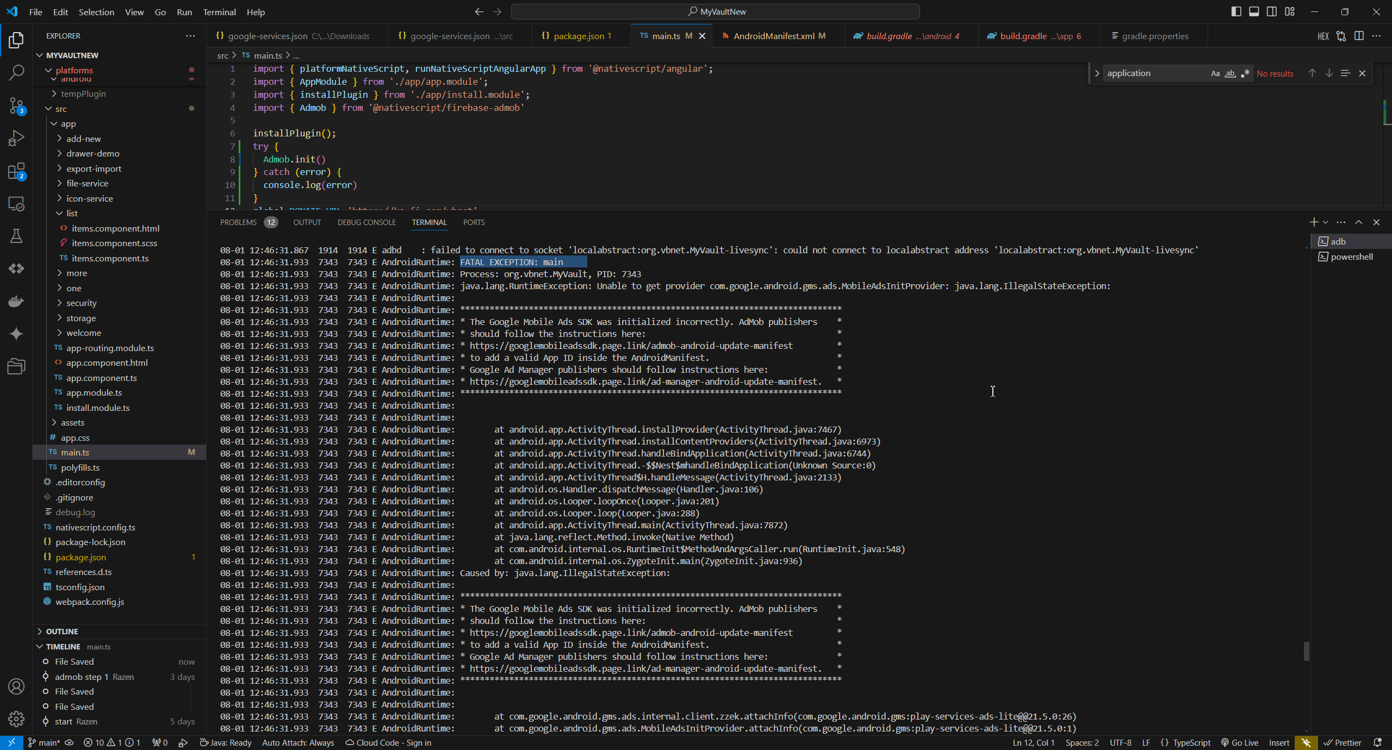Switch to the DEBUG CONSOLE tab
Image resolution: width=1392 pixels, height=750 pixels.
pyautogui.click(x=366, y=222)
